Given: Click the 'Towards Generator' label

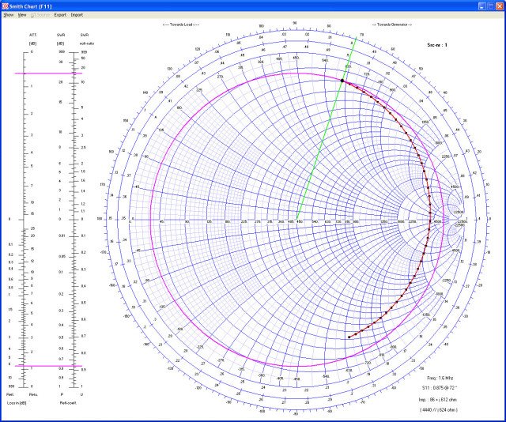Looking at the screenshot, I should pos(392,24).
